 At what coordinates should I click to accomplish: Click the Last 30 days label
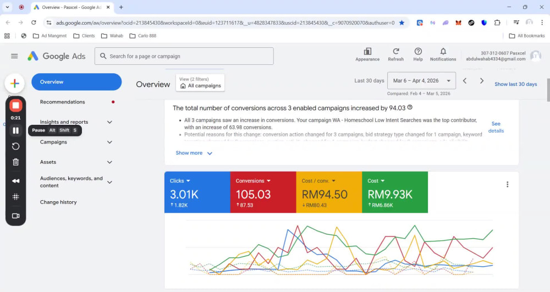[x=369, y=81]
